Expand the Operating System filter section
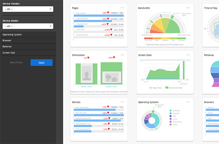219x144 pixels. pyautogui.click(x=28, y=34)
